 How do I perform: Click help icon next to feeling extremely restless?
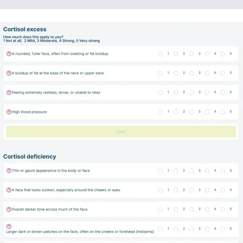[9, 93]
